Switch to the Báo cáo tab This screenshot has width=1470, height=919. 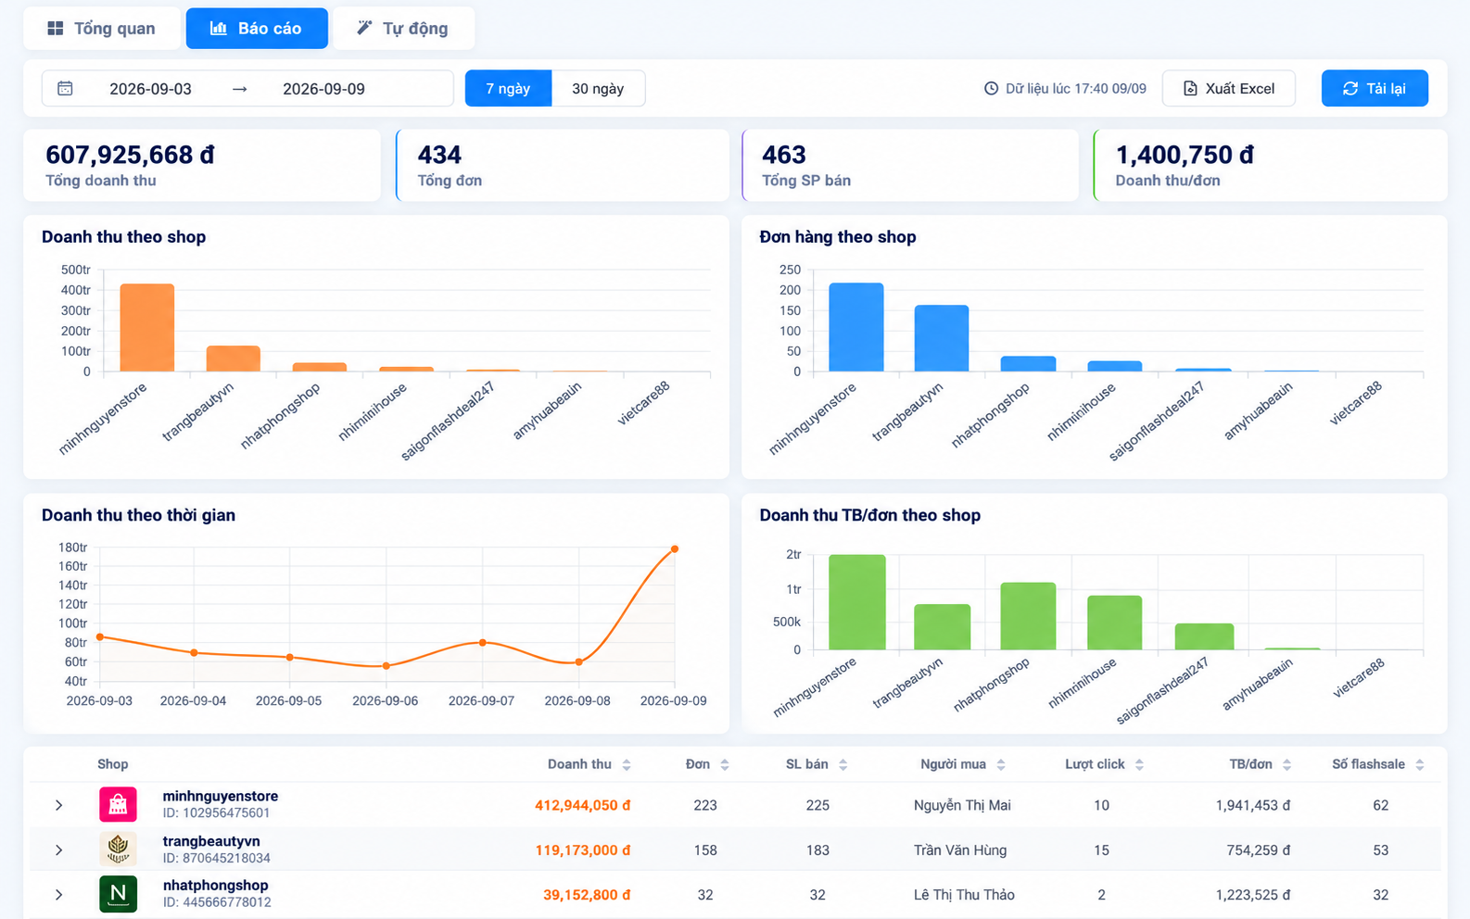coord(257,29)
